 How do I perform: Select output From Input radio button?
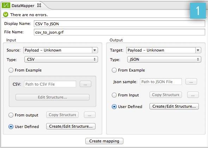114,95
